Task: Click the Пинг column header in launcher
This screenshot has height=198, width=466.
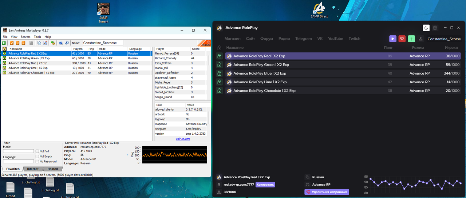Action: tap(388, 48)
